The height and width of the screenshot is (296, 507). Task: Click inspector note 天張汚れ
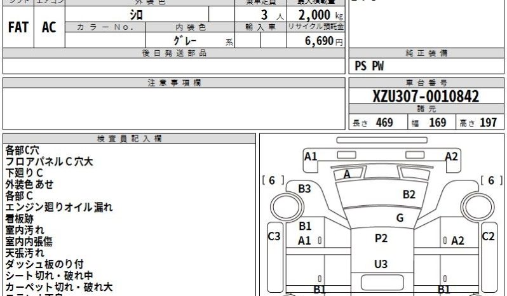pos(25,253)
